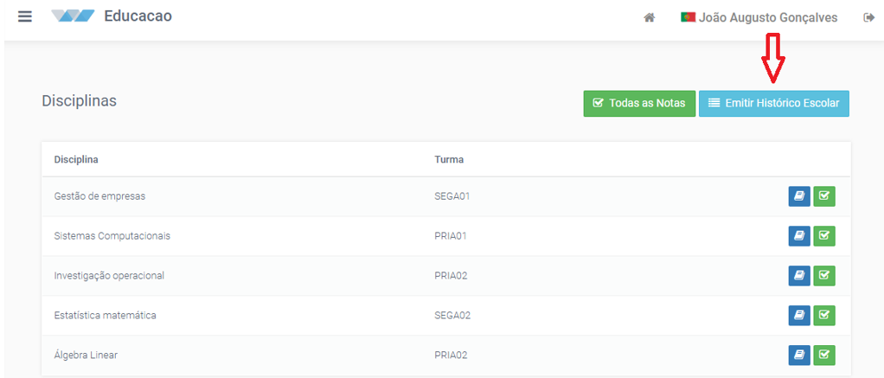Click the Educacao logo image
This screenshot has height=378, width=884.
[x=73, y=16]
